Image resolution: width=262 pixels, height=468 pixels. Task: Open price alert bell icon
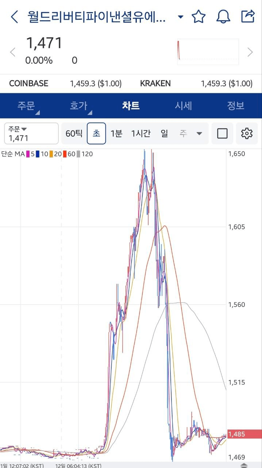223,17
